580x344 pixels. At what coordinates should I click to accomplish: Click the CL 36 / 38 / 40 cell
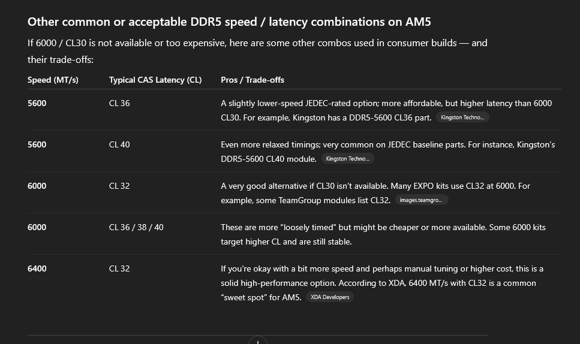pos(136,227)
